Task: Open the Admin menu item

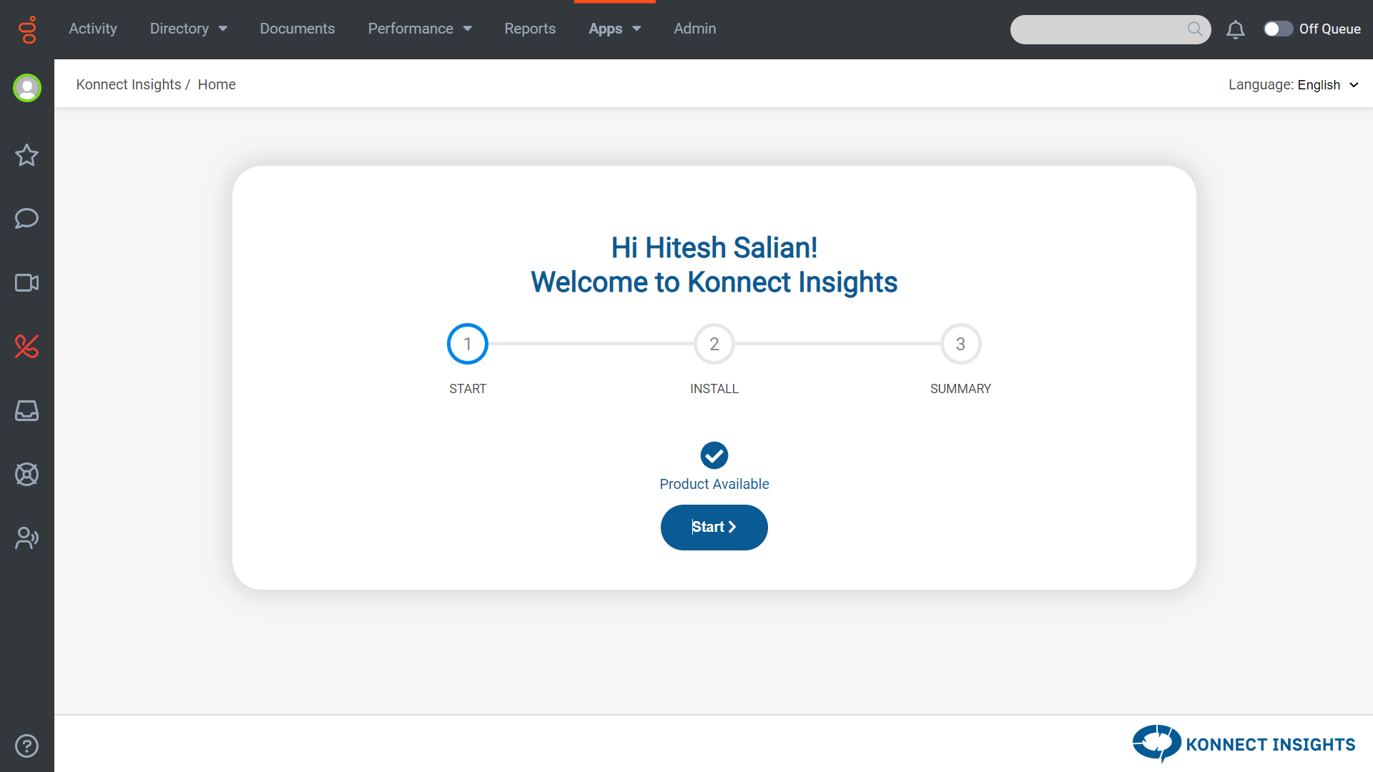Action: point(695,29)
